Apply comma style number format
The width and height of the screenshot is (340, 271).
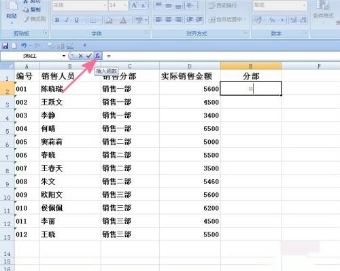(x=282, y=20)
